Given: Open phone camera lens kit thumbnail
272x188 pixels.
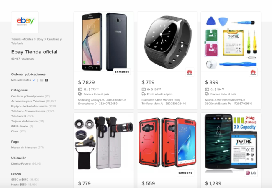Looking at the screenshot, I should coord(104,143).
